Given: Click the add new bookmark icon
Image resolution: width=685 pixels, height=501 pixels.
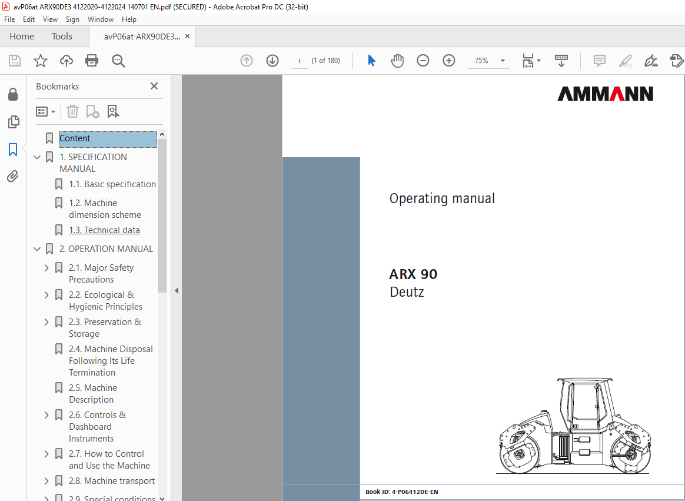Looking at the screenshot, I should pyautogui.click(x=92, y=111).
